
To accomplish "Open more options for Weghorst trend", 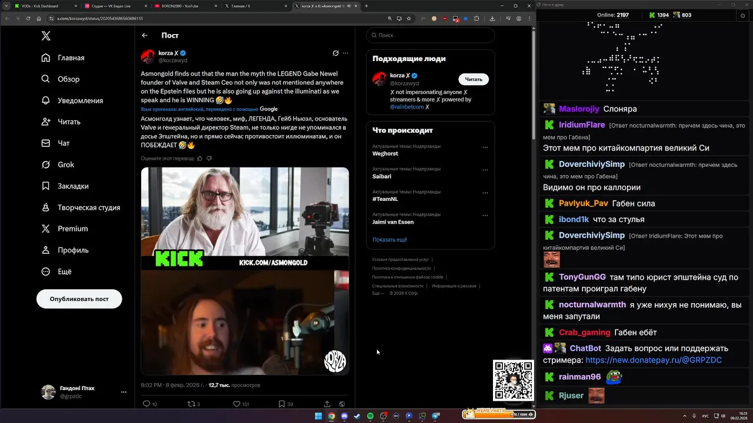I will pos(485,147).
